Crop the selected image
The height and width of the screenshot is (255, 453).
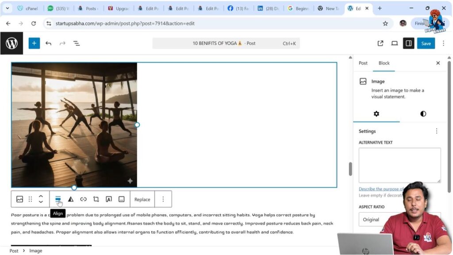click(x=96, y=199)
